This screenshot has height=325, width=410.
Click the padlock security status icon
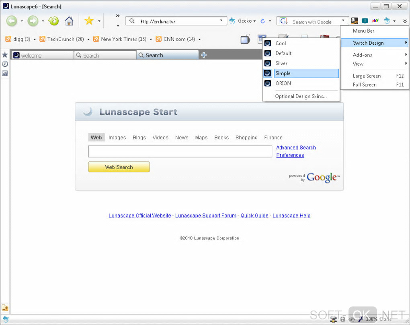[x=342, y=319]
